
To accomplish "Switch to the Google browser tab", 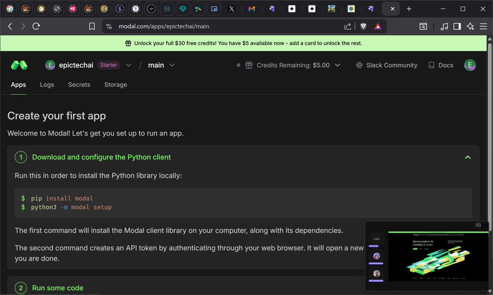I will 10,9.
